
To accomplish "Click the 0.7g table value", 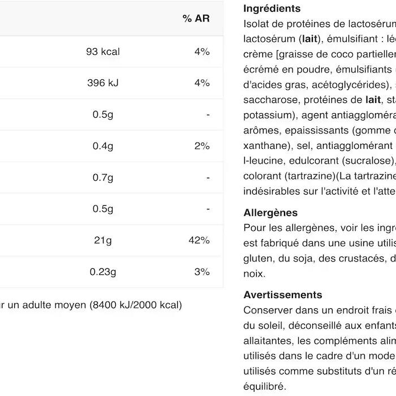I will tap(103, 178).
